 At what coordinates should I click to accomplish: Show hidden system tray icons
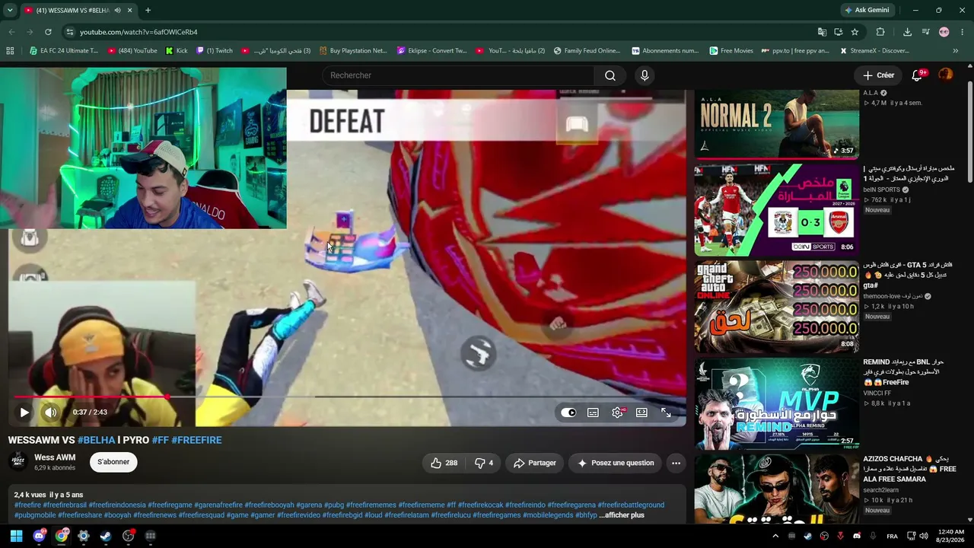tap(775, 536)
